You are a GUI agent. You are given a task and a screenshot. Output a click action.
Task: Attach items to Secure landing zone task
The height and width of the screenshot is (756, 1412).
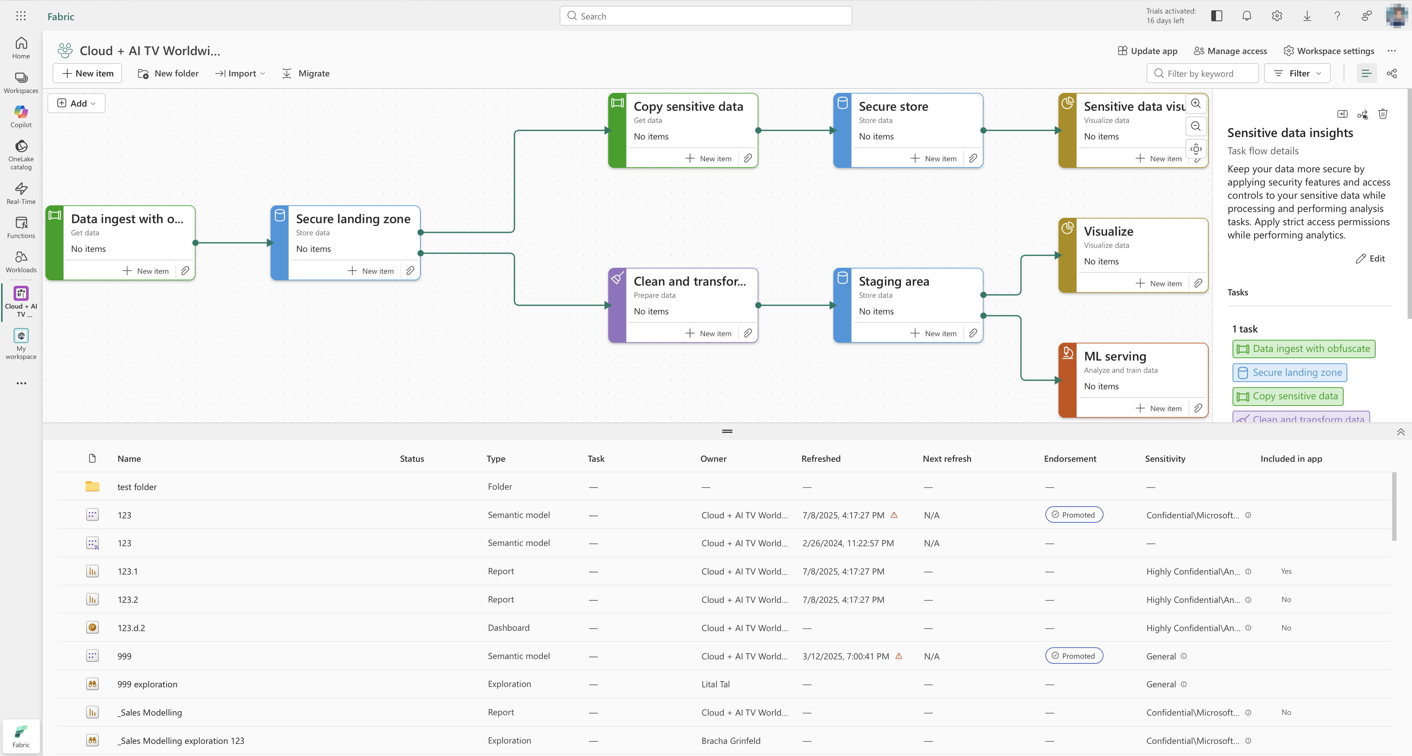(410, 270)
